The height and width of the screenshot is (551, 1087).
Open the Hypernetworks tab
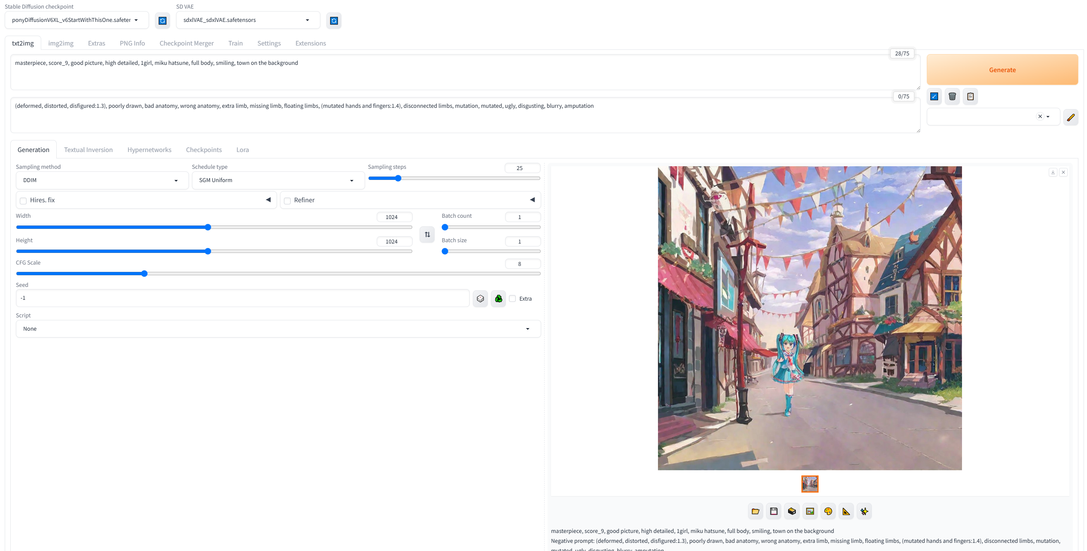point(149,150)
